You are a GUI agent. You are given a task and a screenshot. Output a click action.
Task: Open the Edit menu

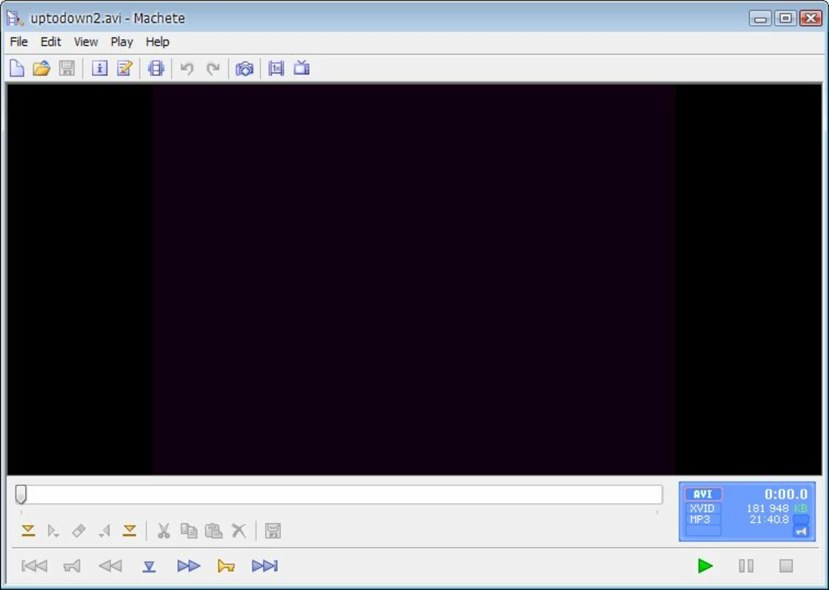point(51,42)
